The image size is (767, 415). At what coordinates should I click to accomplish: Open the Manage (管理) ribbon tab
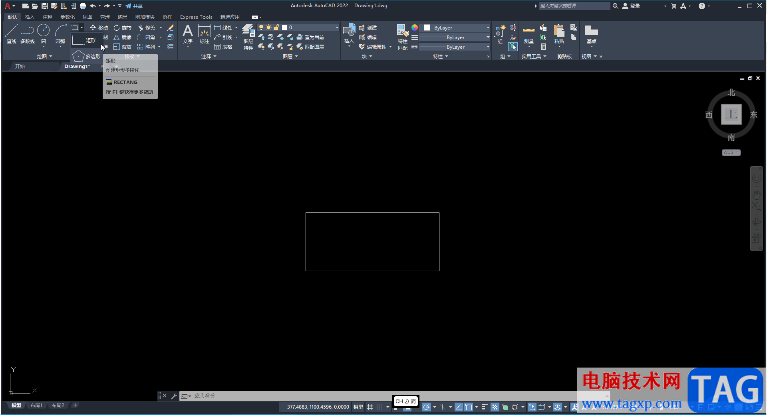[105, 17]
